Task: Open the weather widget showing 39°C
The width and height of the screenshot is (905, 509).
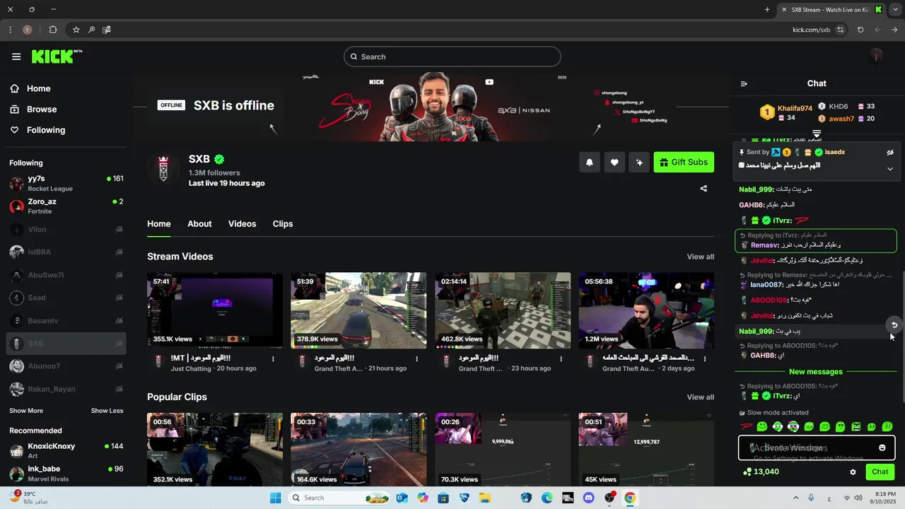Action: [28, 497]
